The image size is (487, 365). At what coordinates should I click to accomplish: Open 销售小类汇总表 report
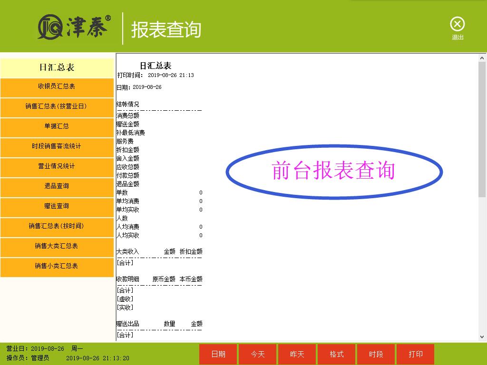click(x=57, y=266)
